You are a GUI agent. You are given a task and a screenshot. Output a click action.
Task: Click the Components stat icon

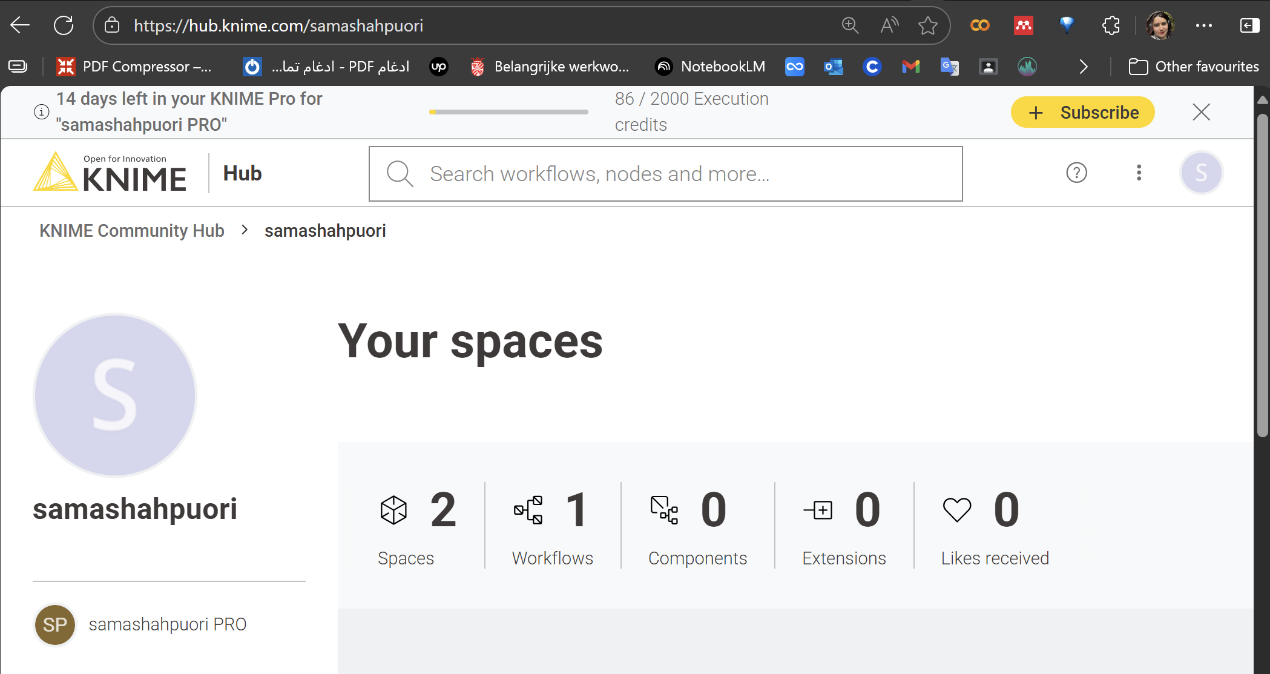664,510
